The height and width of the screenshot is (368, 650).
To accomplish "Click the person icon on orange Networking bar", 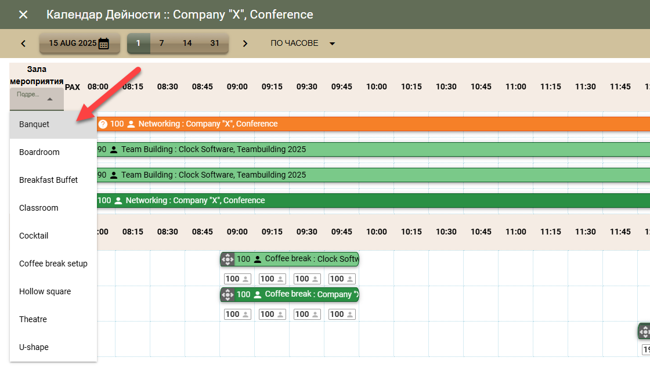I will [131, 124].
